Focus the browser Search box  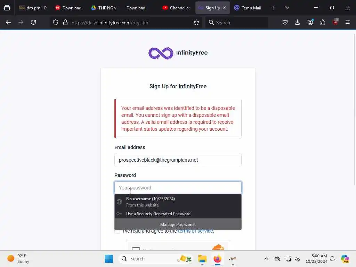click(x=237, y=23)
